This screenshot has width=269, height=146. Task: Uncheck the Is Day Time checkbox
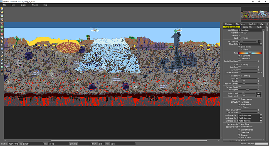pyautogui.click(x=239, y=56)
